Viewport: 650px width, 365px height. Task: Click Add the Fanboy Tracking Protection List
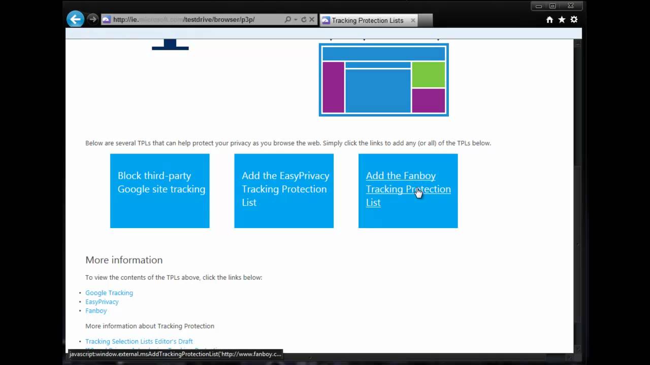tap(408, 191)
